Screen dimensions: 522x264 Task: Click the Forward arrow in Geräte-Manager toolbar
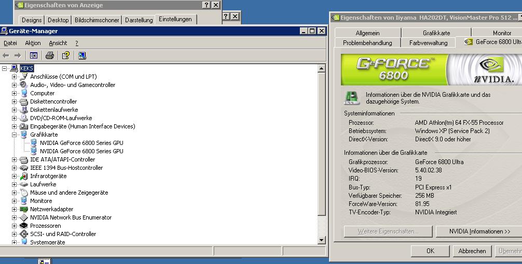[18, 55]
